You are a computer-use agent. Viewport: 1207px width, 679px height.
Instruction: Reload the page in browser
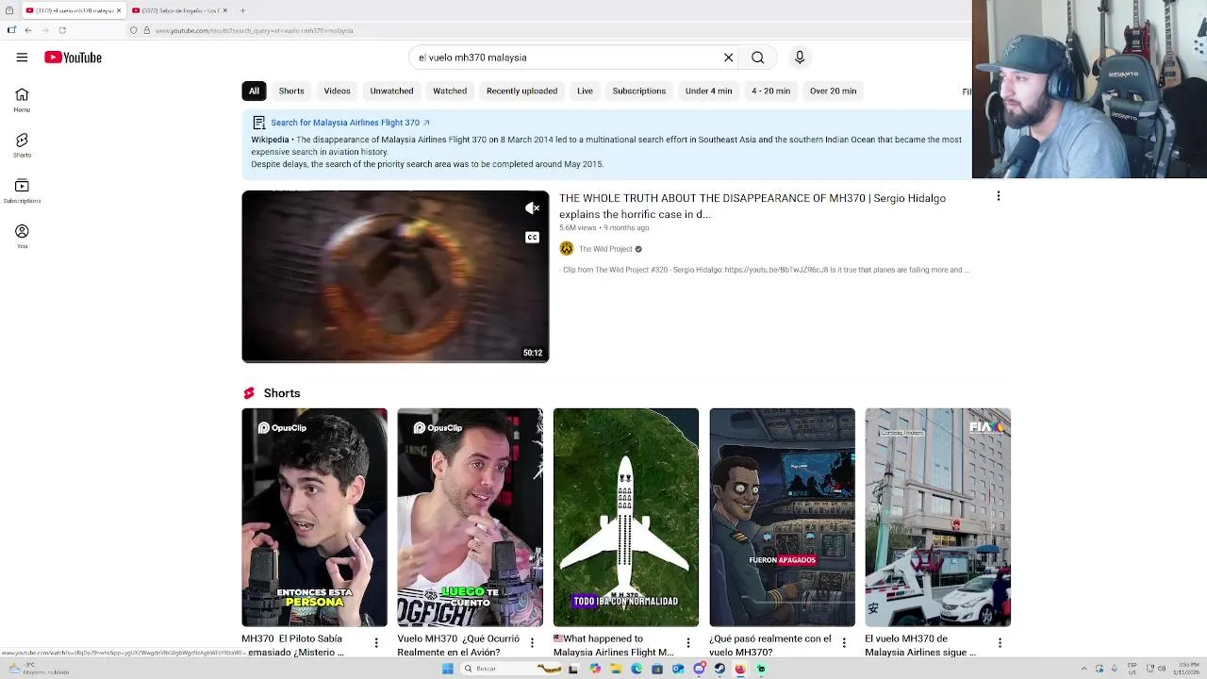point(62,30)
